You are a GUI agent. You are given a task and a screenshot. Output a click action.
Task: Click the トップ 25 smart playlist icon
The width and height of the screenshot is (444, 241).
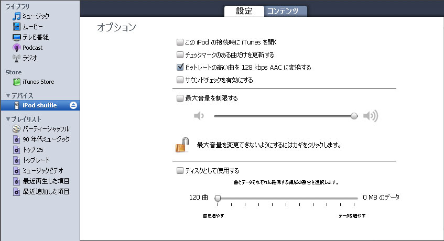[16, 150]
